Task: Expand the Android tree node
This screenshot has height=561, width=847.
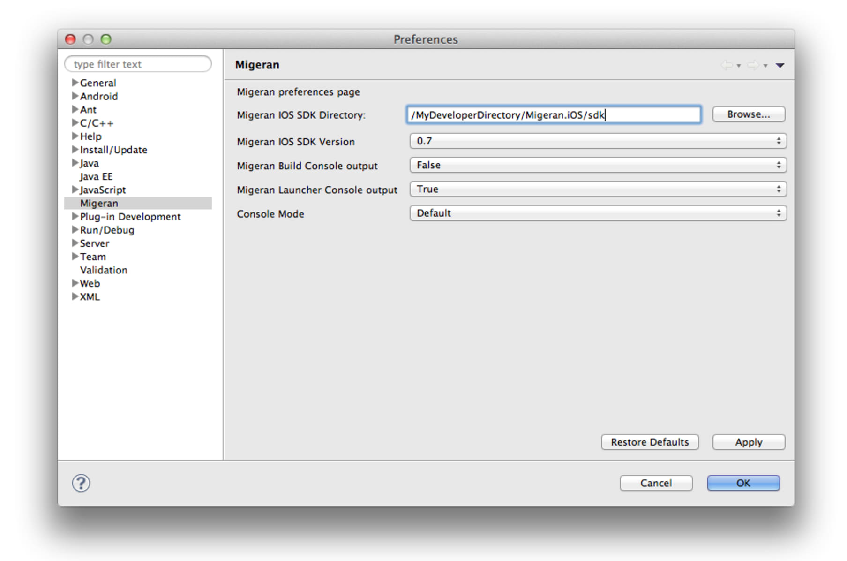Action: click(75, 96)
